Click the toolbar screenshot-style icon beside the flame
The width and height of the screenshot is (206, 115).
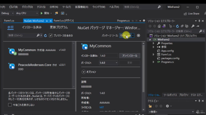click(62, 13)
